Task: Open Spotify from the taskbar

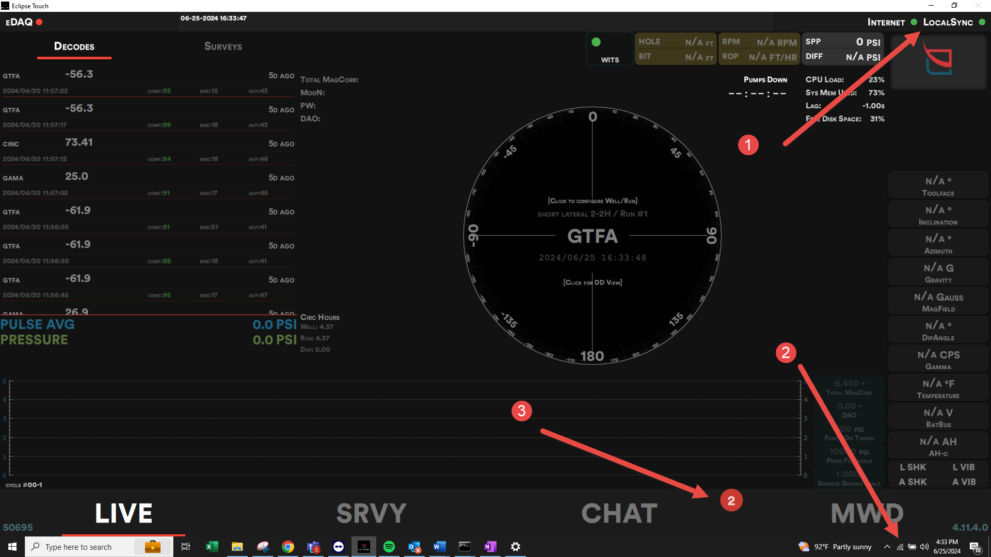Action: pyautogui.click(x=389, y=547)
